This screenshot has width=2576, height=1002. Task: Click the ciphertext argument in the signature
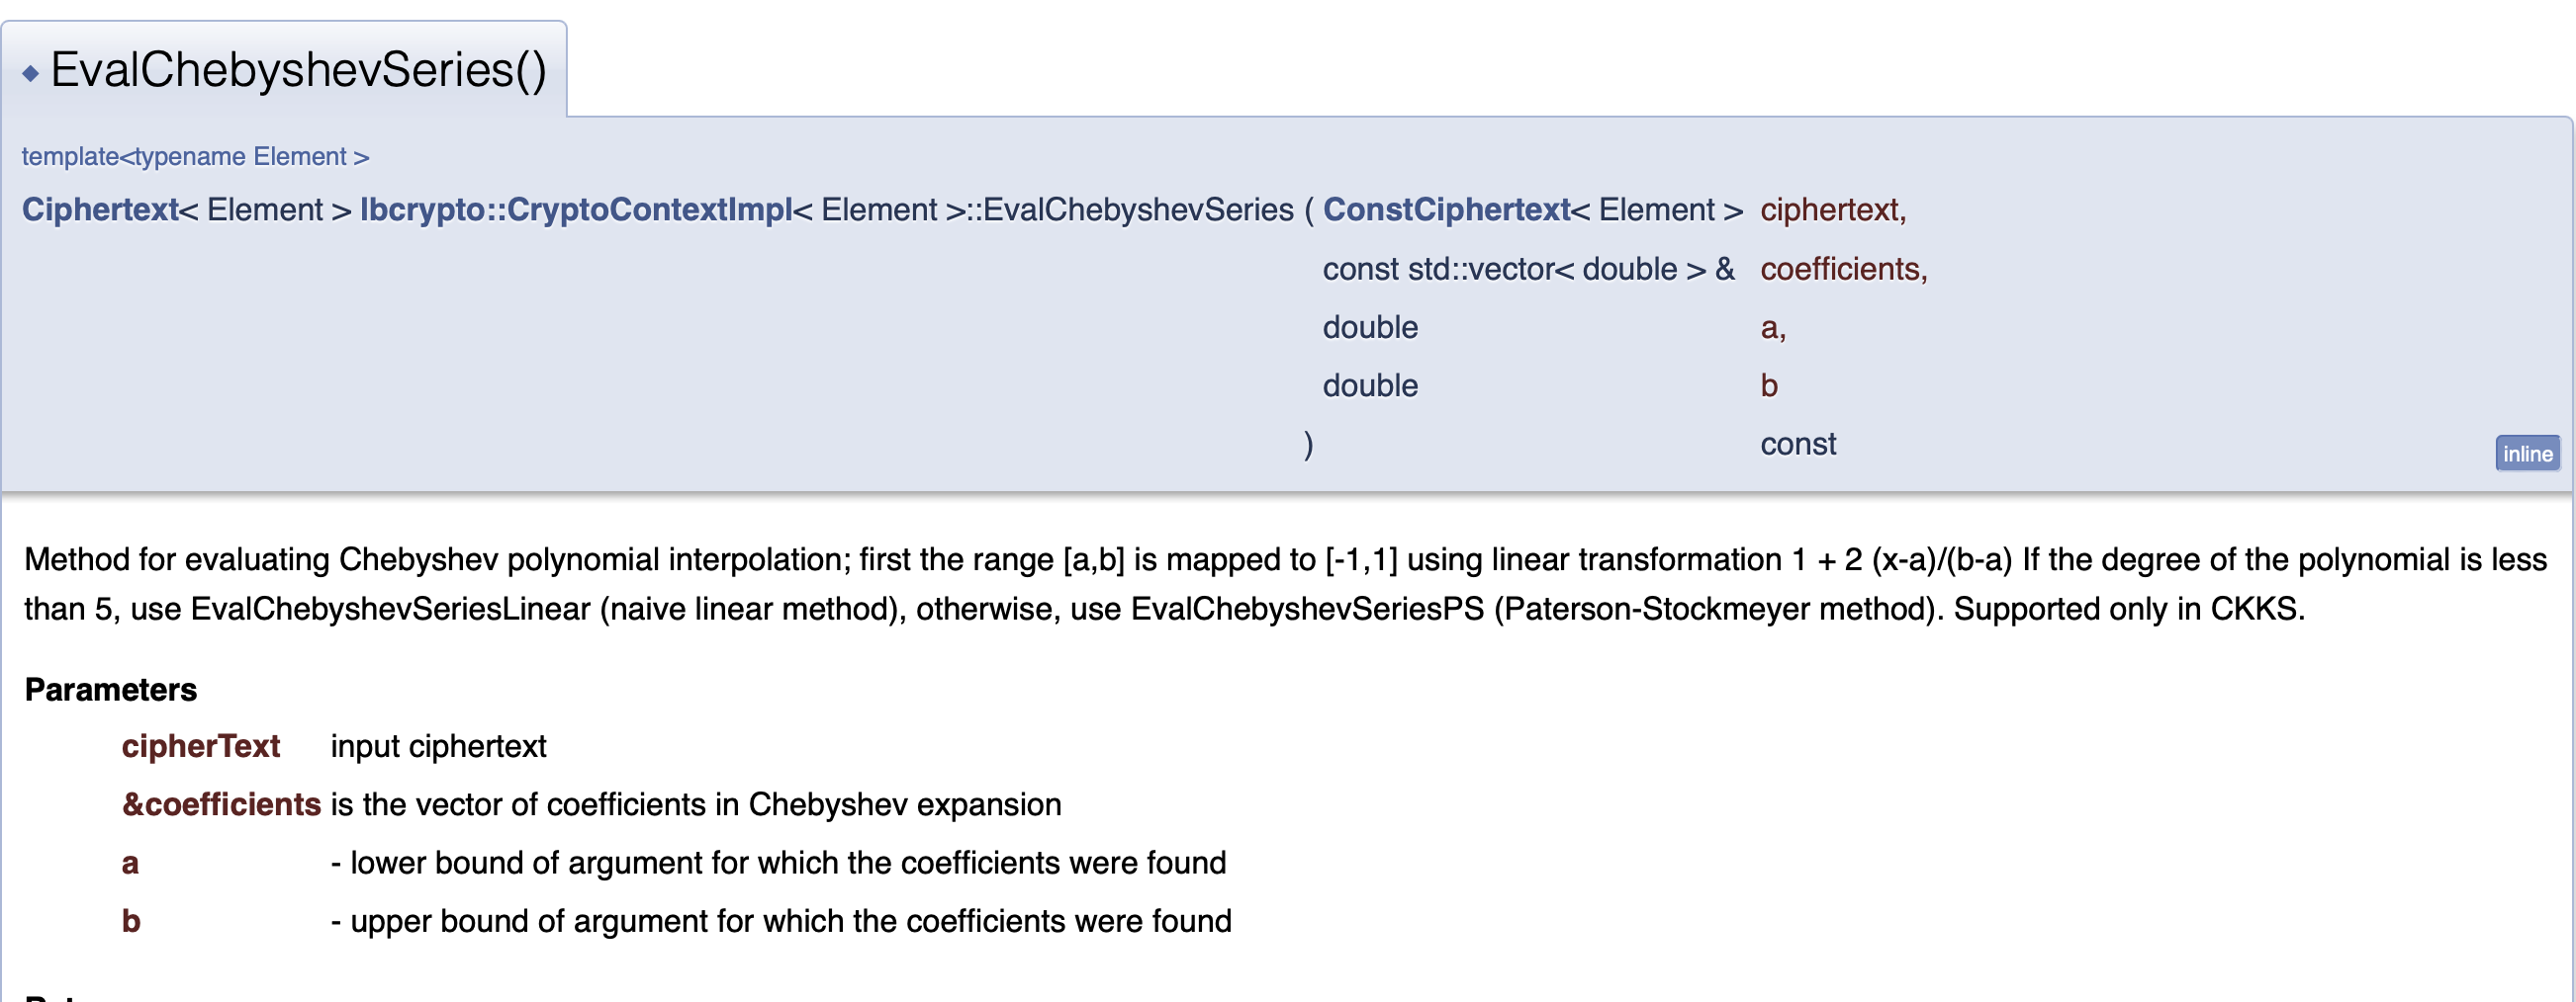(x=1832, y=209)
